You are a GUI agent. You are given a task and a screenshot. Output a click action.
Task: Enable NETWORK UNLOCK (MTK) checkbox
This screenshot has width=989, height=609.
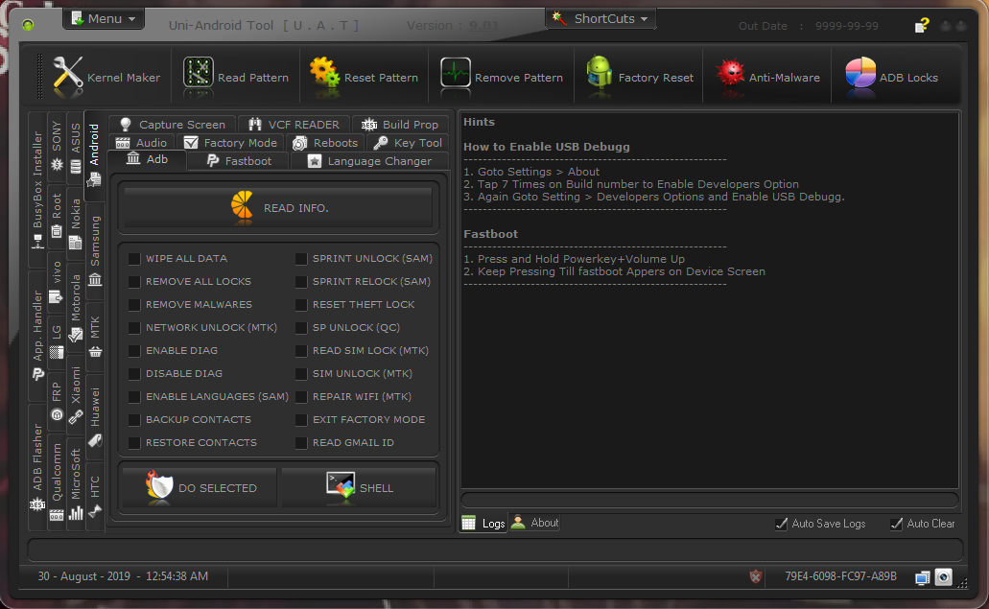click(133, 327)
